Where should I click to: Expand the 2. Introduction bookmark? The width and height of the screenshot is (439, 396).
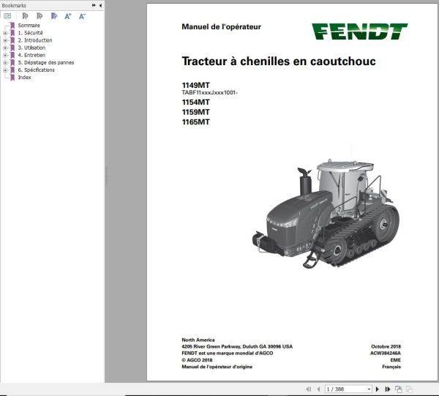pyautogui.click(x=5, y=40)
